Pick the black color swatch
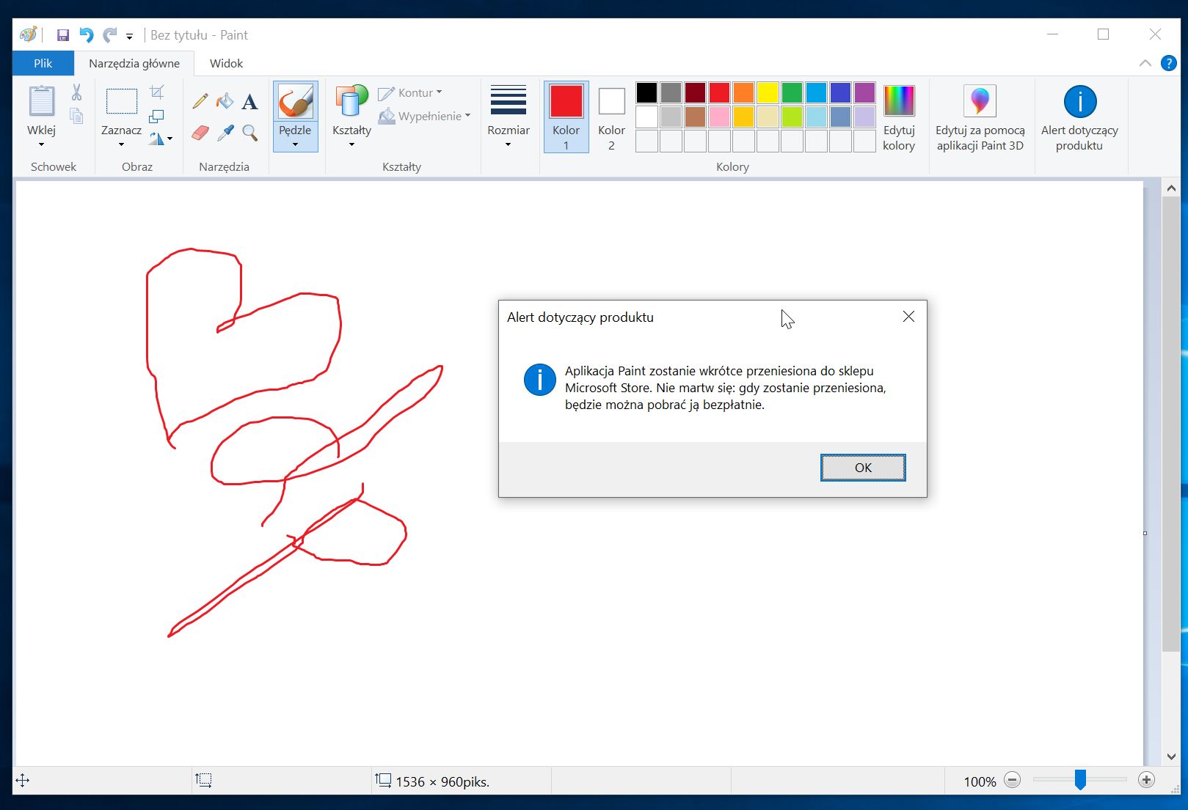 (646, 93)
